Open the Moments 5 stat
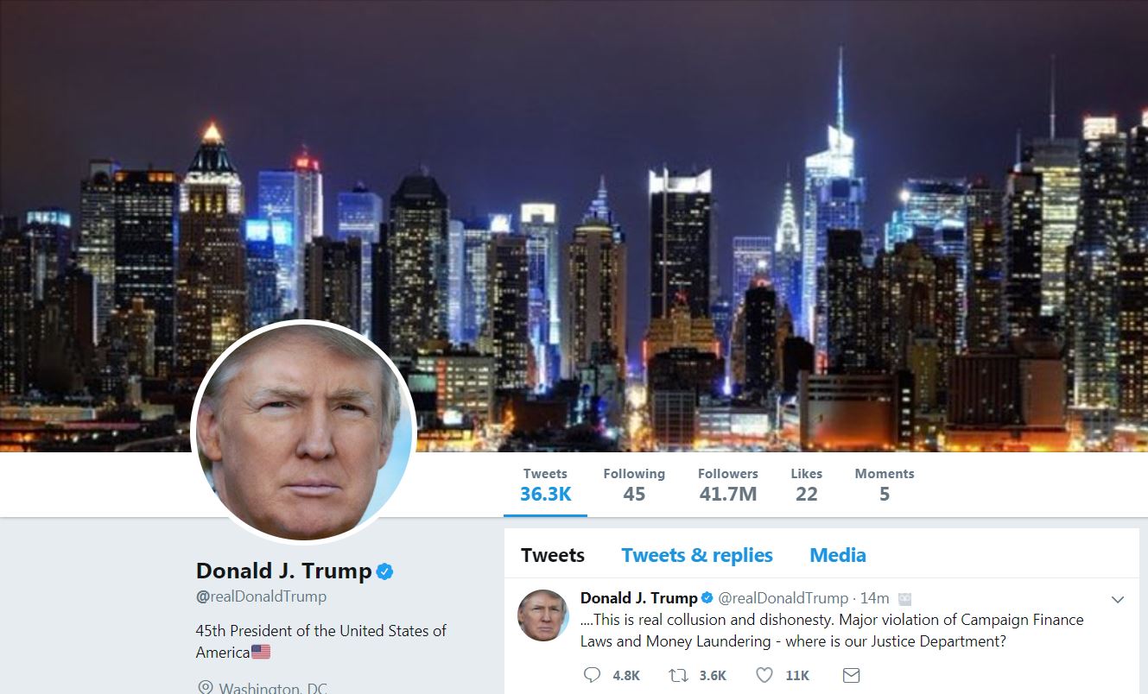The width and height of the screenshot is (1148, 694). [x=885, y=485]
